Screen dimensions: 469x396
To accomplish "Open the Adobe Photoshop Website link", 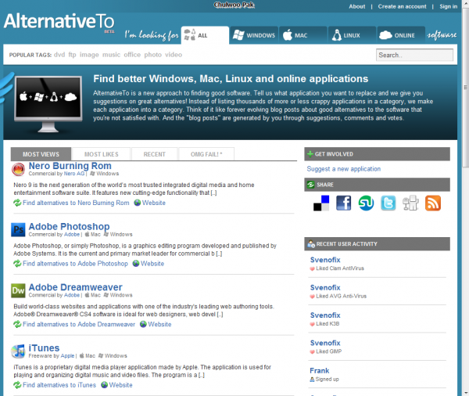I will click(x=152, y=264).
